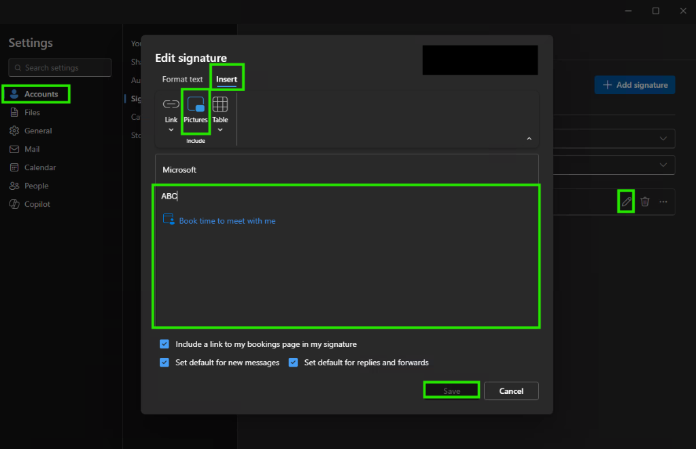Click the Calendar icon in the sidebar
This screenshot has width=696, height=449.
[x=14, y=167]
